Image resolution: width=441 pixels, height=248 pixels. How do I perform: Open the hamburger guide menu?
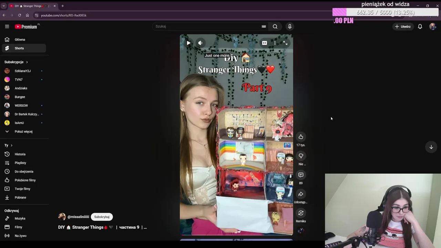[7, 27]
